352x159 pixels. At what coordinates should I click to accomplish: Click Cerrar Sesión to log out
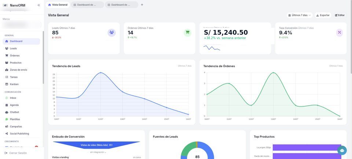16,153
